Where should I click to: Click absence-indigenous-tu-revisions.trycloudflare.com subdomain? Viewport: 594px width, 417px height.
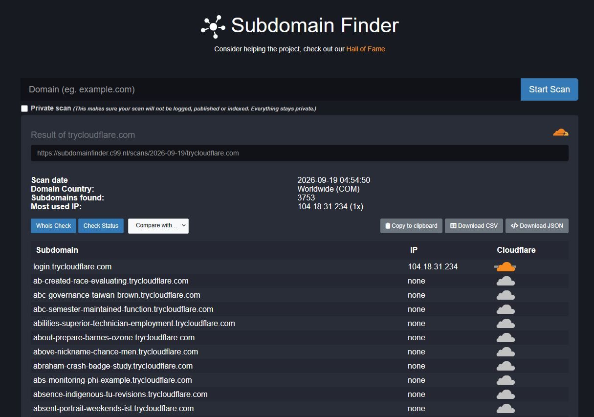120,395
